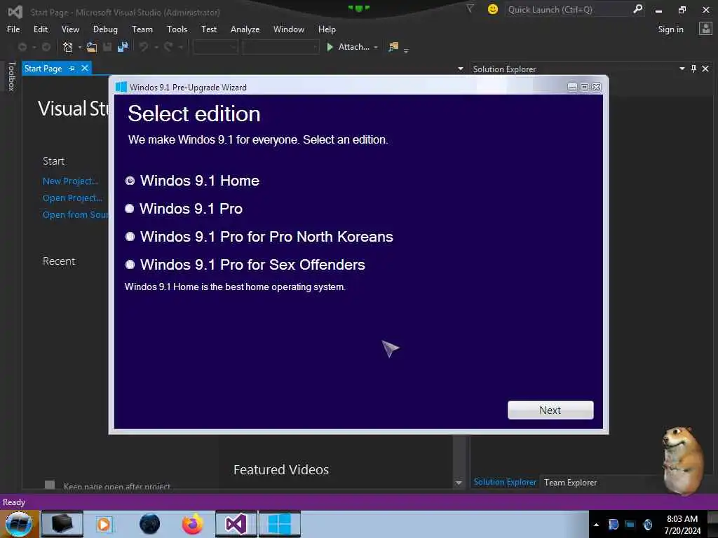Click the notifications filter flag icon
718x538 pixels.
[470, 8]
